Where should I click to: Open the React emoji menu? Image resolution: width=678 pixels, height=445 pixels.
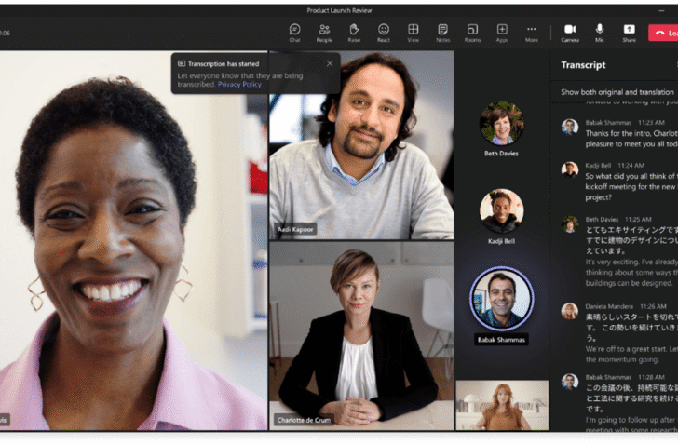384,33
